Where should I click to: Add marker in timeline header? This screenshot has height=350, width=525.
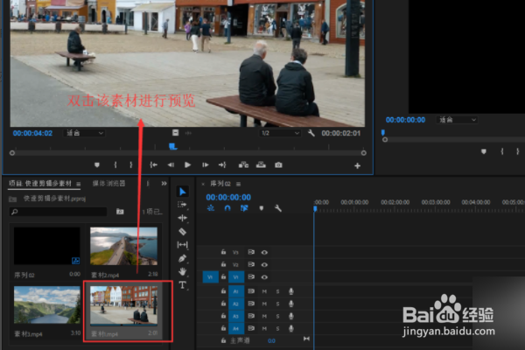[262, 208]
